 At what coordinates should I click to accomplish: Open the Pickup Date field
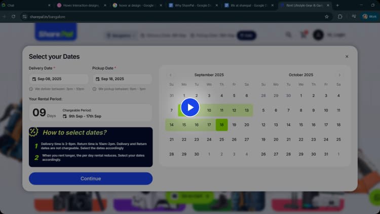click(x=122, y=79)
